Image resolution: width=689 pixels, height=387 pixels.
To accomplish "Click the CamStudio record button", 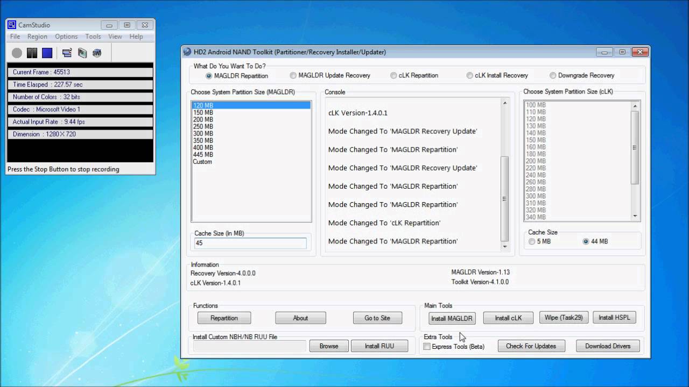I will click(x=17, y=53).
